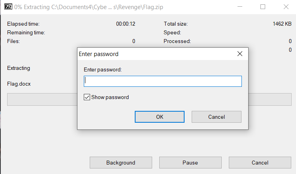Maximize the 7-Zip extraction window
The height and width of the screenshot is (174, 296).
click(x=263, y=7)
